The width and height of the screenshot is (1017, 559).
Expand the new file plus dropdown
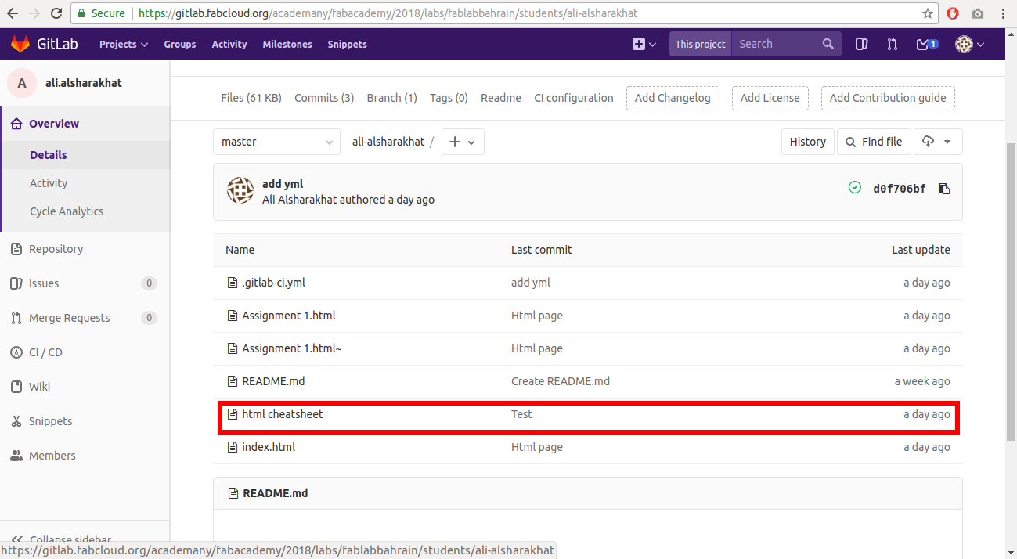[462, 142]
